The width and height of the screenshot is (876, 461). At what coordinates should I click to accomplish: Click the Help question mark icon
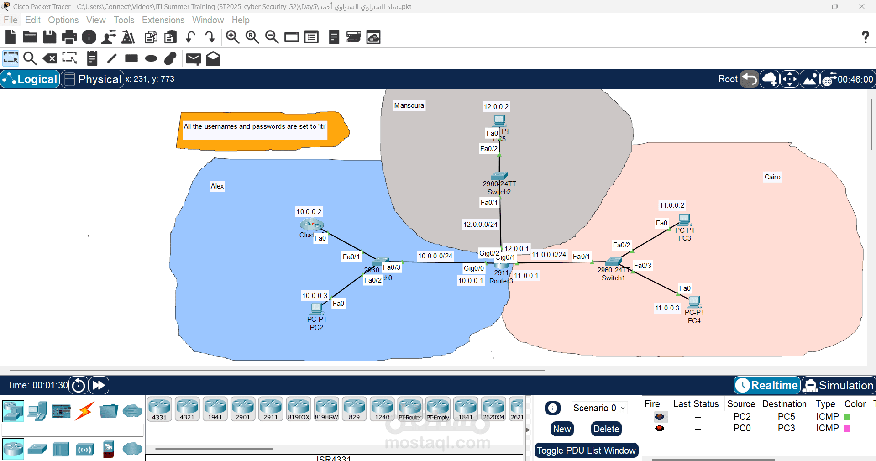(x=865, y=37)
